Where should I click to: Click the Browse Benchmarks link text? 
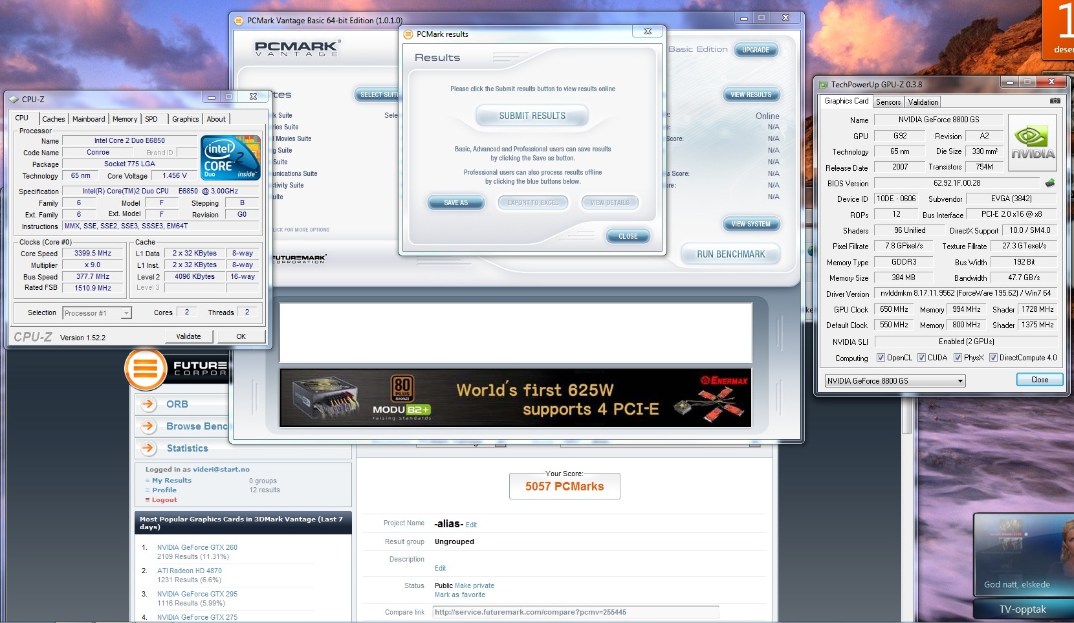tap(197, 426)
